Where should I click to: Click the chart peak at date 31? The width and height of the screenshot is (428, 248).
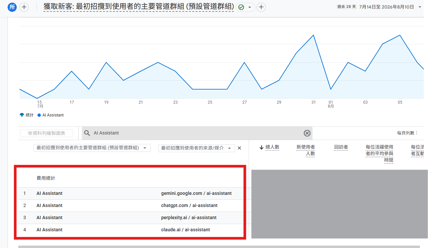(x=314, y=35)
